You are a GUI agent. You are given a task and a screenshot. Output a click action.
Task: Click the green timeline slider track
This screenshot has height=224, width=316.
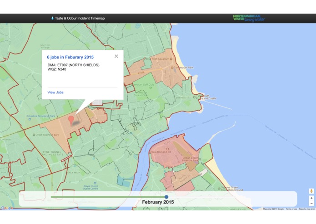pos(108,197)
